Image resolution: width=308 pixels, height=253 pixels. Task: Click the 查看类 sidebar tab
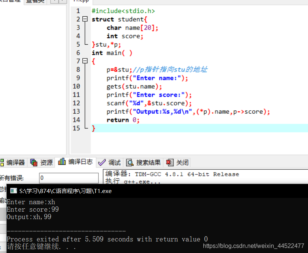coord(35,1)
